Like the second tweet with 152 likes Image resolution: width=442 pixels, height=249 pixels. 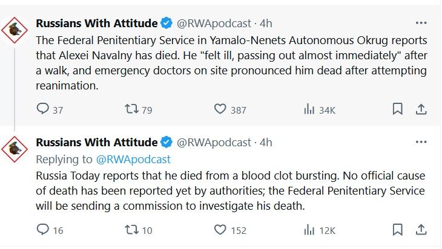(220, 230)
